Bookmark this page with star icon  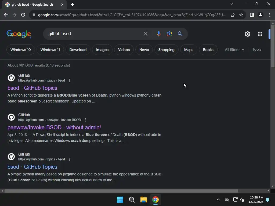click(x=241, y=15)
